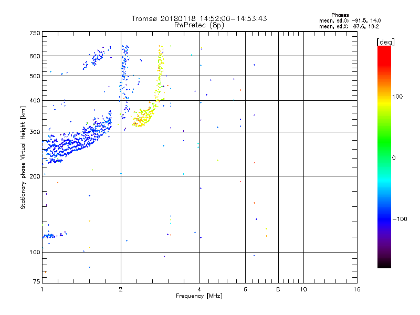Click the colorbar label '0'
Viewport: 420px width, 315px height.
tap(394, 158)
